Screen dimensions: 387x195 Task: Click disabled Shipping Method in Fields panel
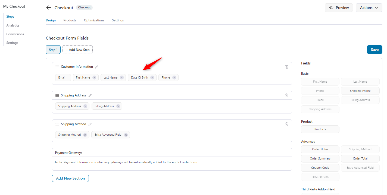pos(360,149)
